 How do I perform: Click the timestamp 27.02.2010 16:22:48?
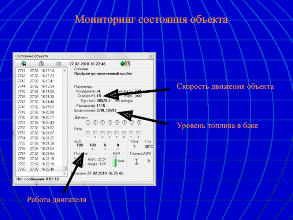click(88, 64)
